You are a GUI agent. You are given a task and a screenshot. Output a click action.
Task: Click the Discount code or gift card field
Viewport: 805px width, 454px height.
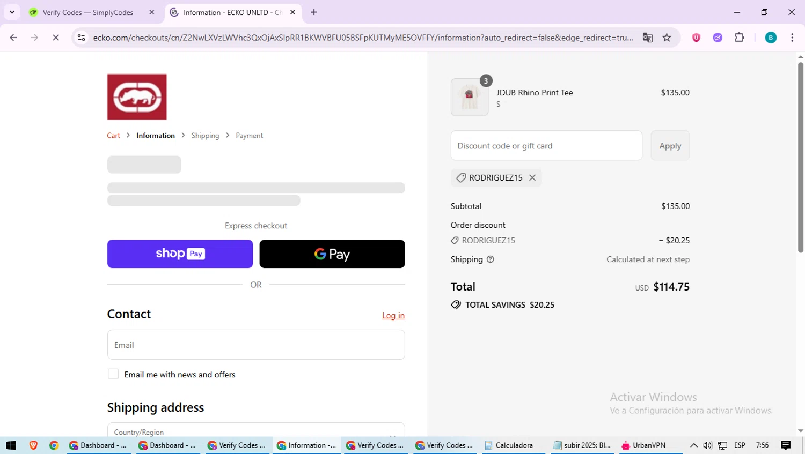click(x=546, y=145)
